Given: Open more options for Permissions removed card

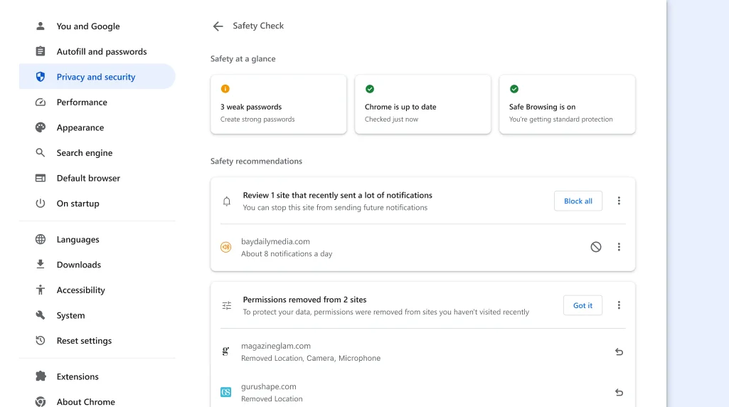Looking at the screenshot, I should pos(619,305).
